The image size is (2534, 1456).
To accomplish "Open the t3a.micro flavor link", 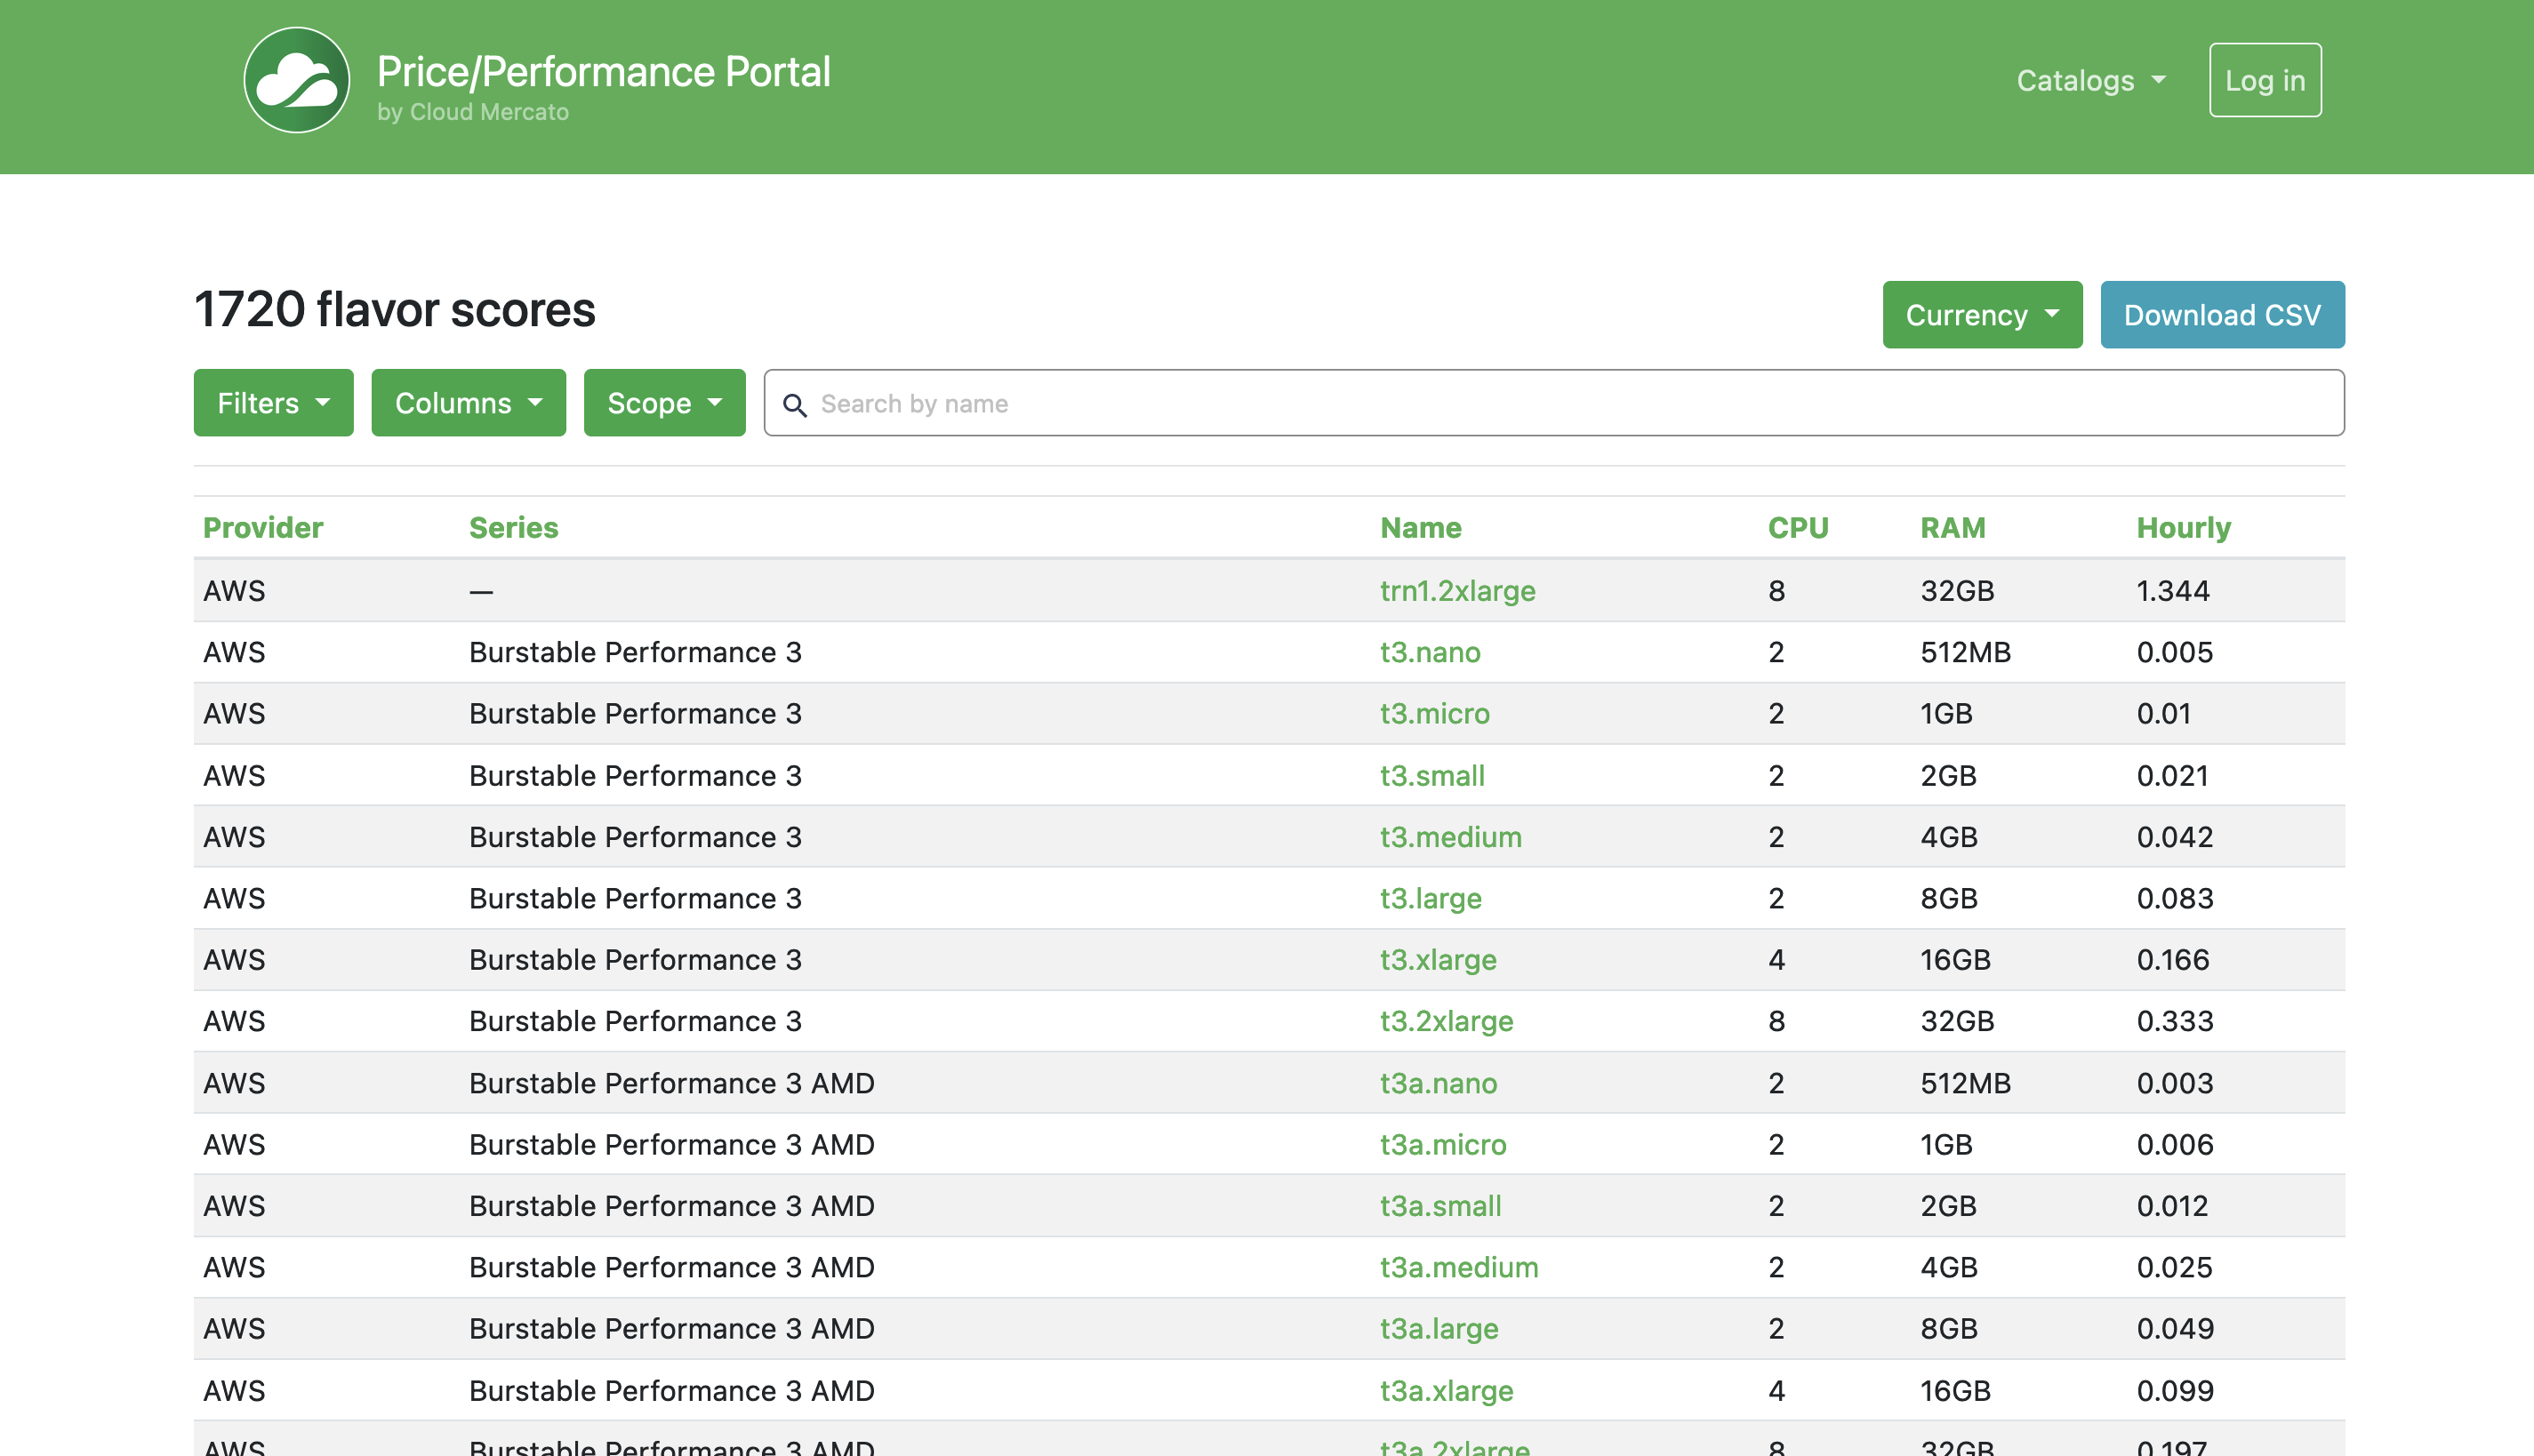I will coord(1443,1144).
